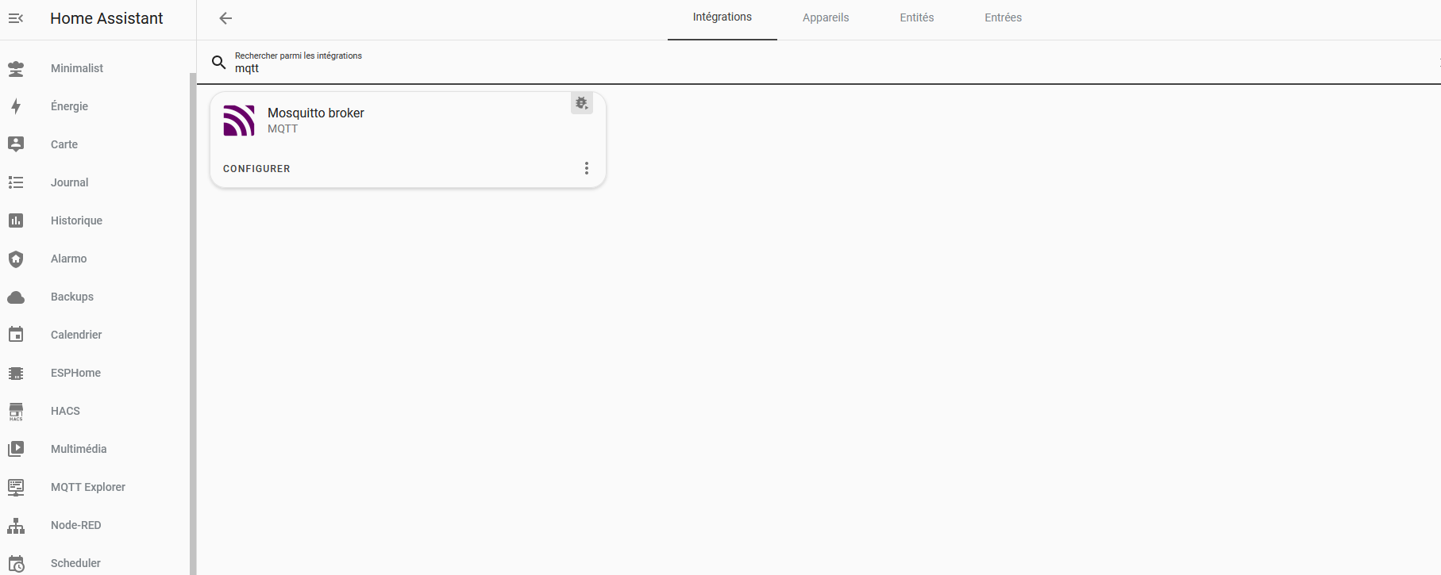This screenshot has height=575, width=1441.
Task: Click the Mosquitto broker MQTT logo
Action: click(x=239, y=121)
